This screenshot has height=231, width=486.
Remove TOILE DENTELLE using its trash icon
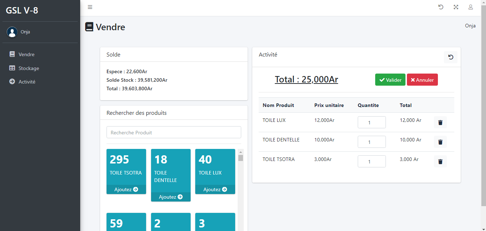pyautogui.click(x=440, y=142)
